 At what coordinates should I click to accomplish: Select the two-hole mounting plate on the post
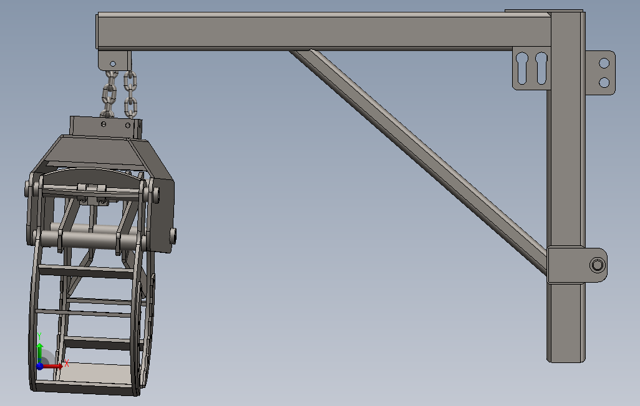(x=601, y=73)
